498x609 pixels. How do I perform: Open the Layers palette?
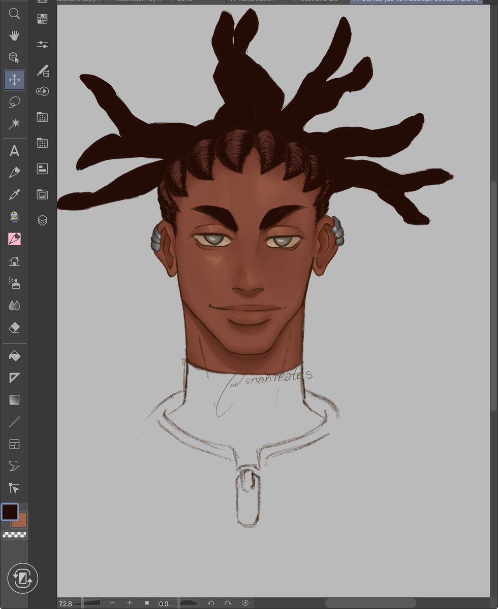pos(43,220)
